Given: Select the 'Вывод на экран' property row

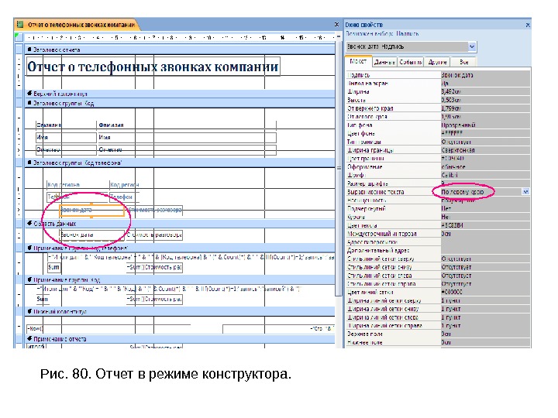Looking at the screenshot, I should click(438, 84).
